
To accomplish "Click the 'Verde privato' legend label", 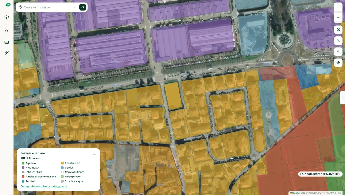I will click(73, 177).
